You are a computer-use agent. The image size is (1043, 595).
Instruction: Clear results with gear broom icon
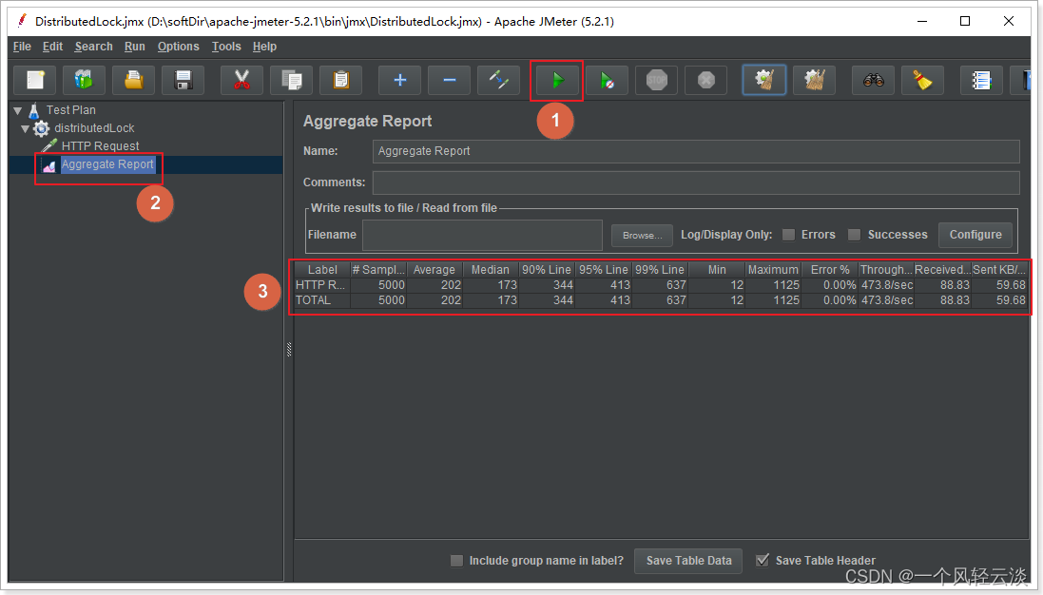point(764,81)
